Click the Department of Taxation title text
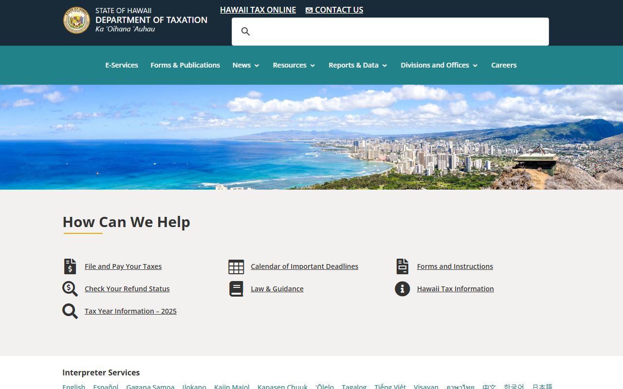Image resolution: width=623 pixels, height=389 pixels. pyautogui.click(x=151, y=20)
